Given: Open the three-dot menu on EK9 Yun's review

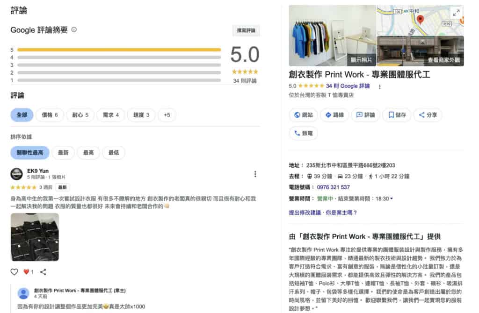Looking at the screenshot, I should pos(255,174).
